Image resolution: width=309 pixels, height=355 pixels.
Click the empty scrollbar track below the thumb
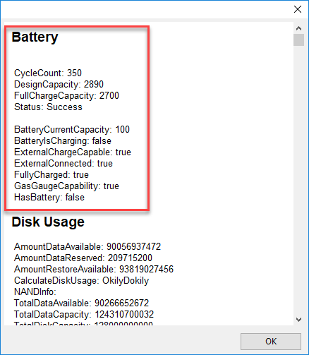point(298,180)
